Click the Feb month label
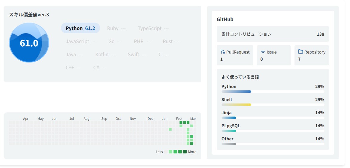 pyautogui.click(x=179, y=119)
